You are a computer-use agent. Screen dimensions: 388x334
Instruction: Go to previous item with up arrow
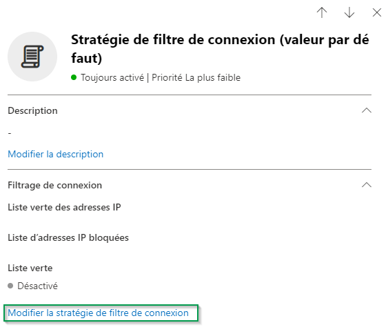coord(322,12)
